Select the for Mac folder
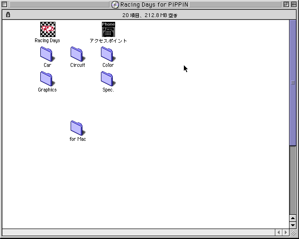 pos(78,128)
